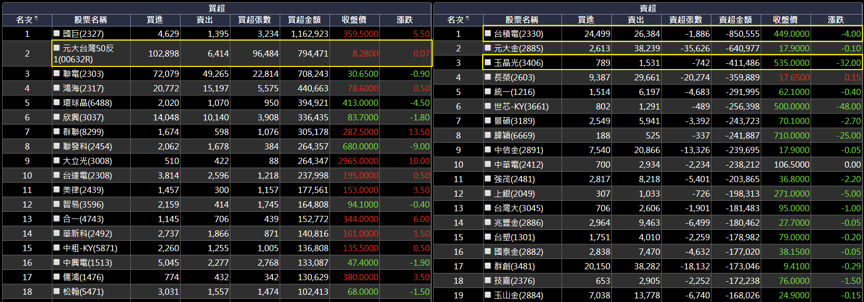The width and height of the screenshot is (864, 302).
Task: Tick the checkbox for 環球晶(6488)
Action: pyautogui.click(x=57, y=102)
